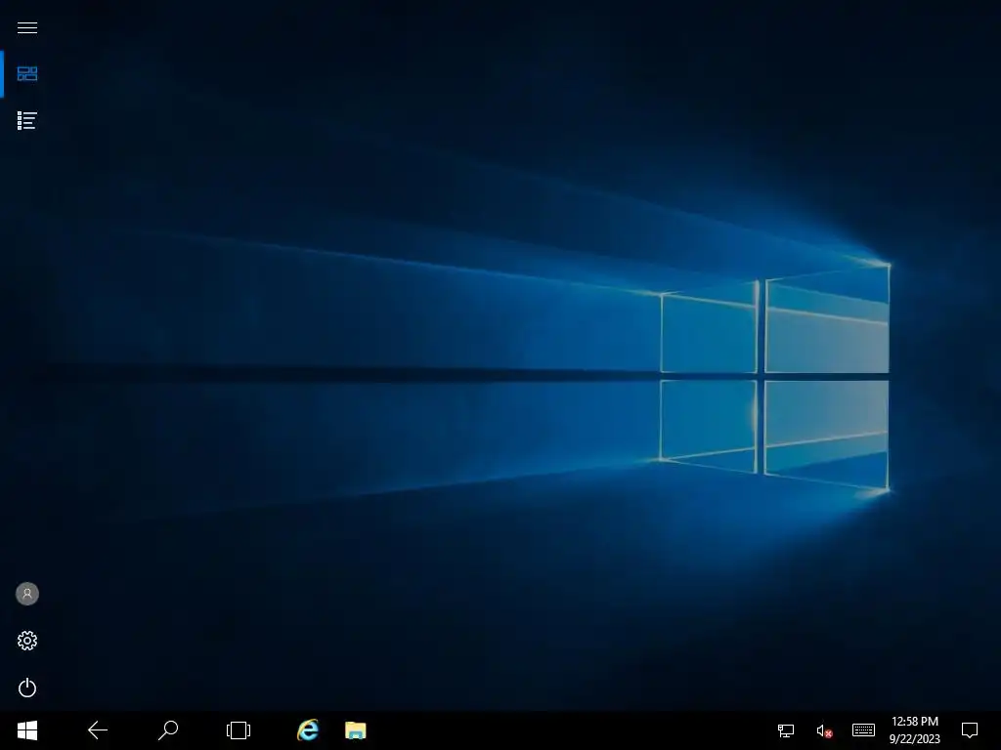Screen dimensions: 1001x750
Task: Switch to the All apps list
Action: (26, 120)
